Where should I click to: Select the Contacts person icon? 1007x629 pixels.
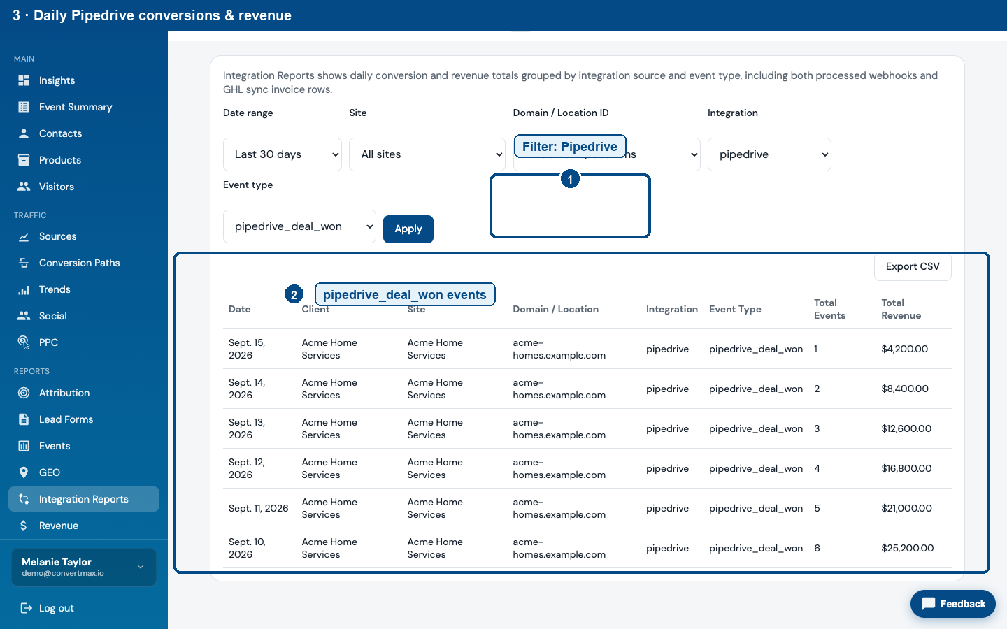[24, 133]
